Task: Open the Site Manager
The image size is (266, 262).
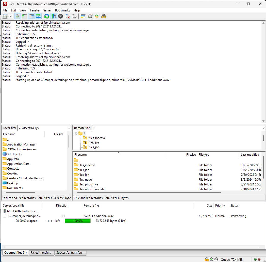Action: click(5, 16)
